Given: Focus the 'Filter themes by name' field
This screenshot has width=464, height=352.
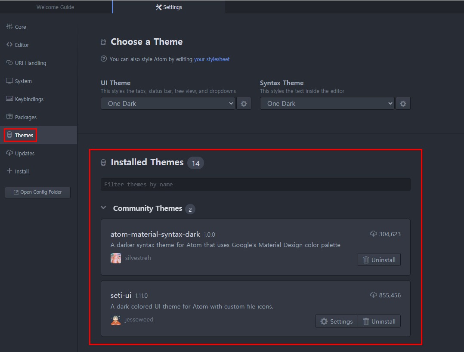Looking at the screenshot, I should point(255,184).
